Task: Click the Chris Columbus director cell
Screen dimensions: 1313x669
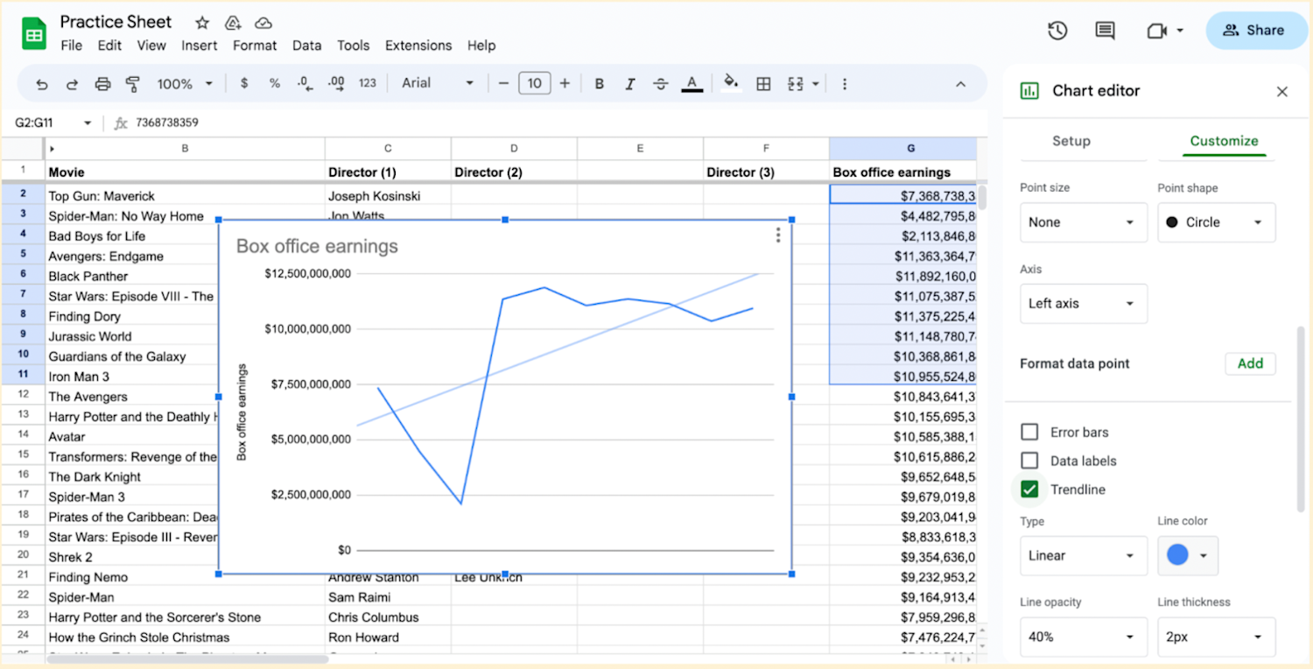Action: [388, 617]
